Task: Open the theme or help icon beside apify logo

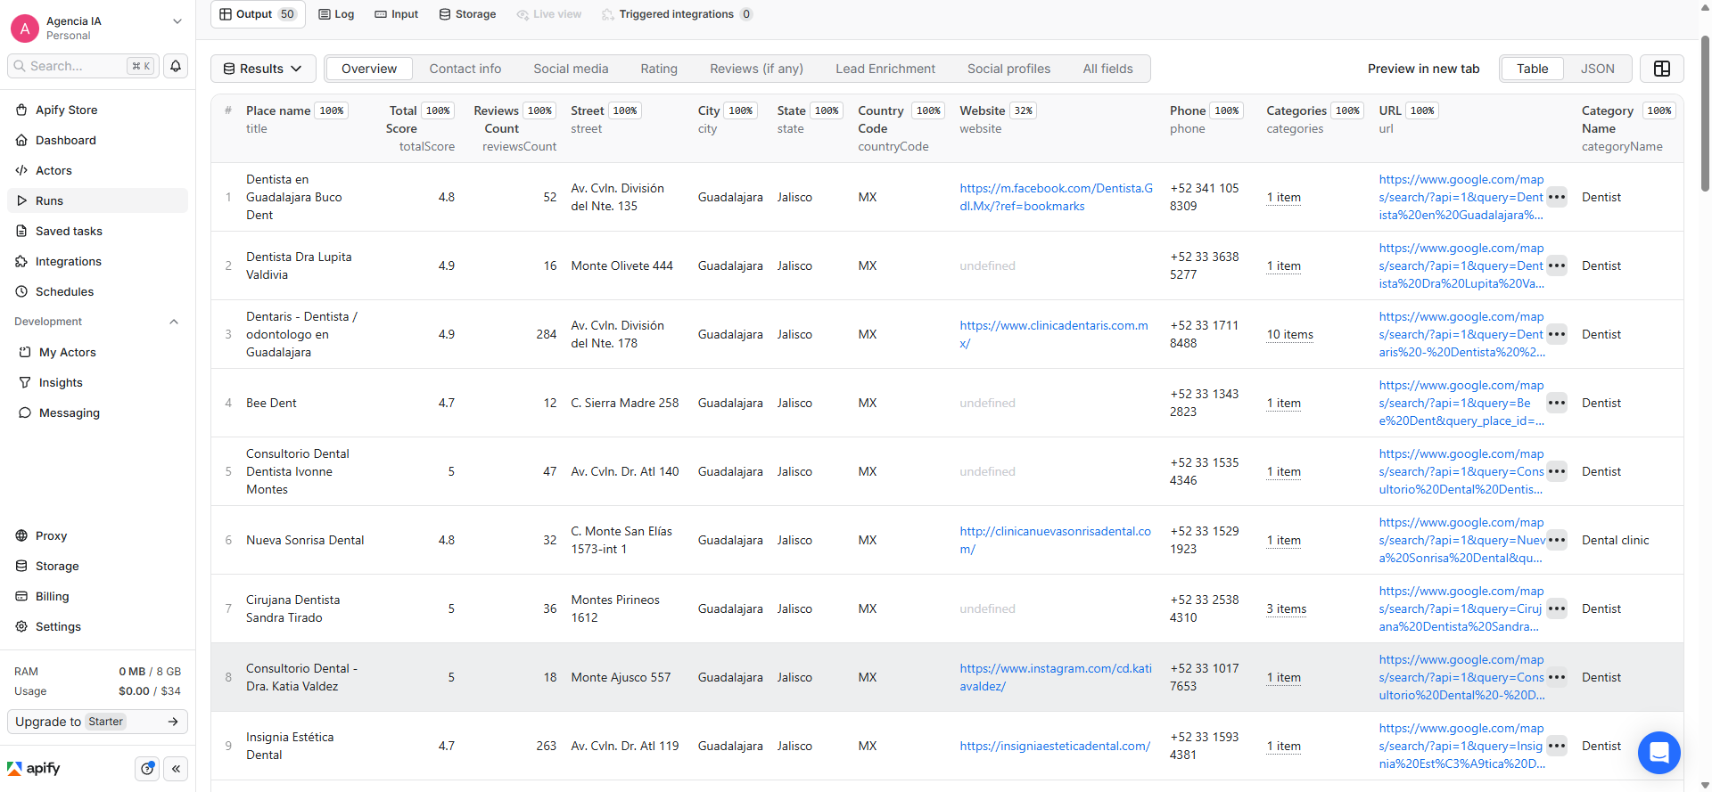Action: pyautogui.click(x=147, y=769)
